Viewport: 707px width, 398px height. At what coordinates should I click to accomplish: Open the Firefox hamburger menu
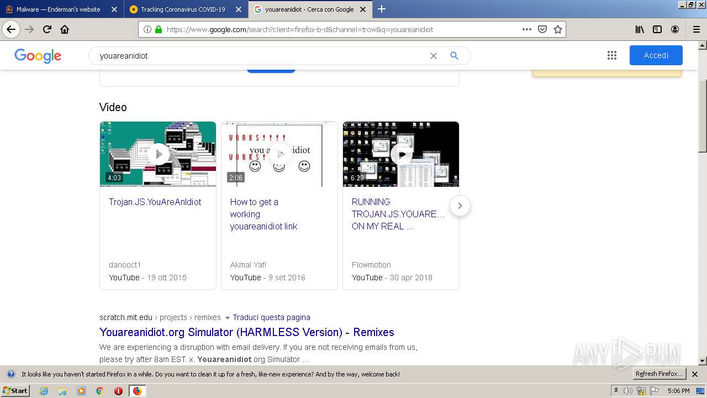tap(696, 29)
